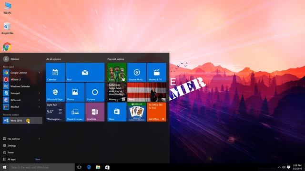
Task: Open Settings from Start menu
Action: pos(22,146)
